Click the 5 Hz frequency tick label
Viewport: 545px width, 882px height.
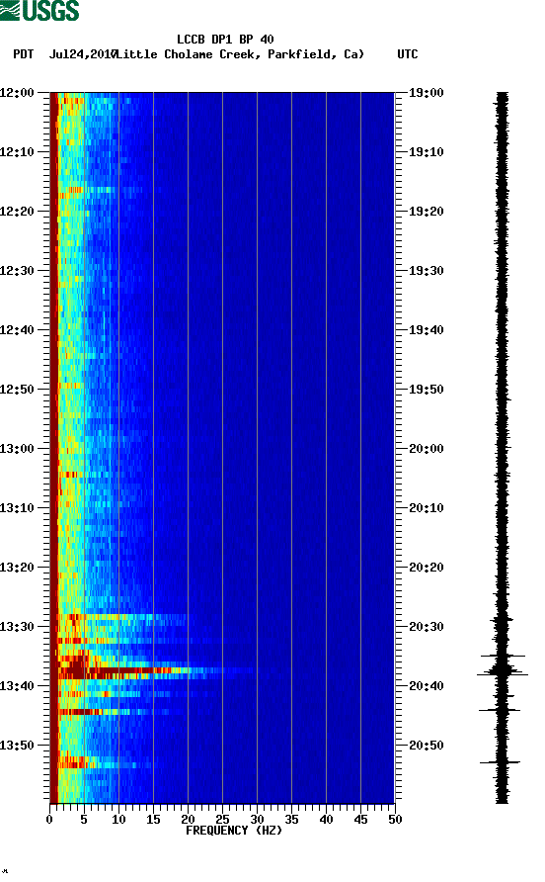84,820
